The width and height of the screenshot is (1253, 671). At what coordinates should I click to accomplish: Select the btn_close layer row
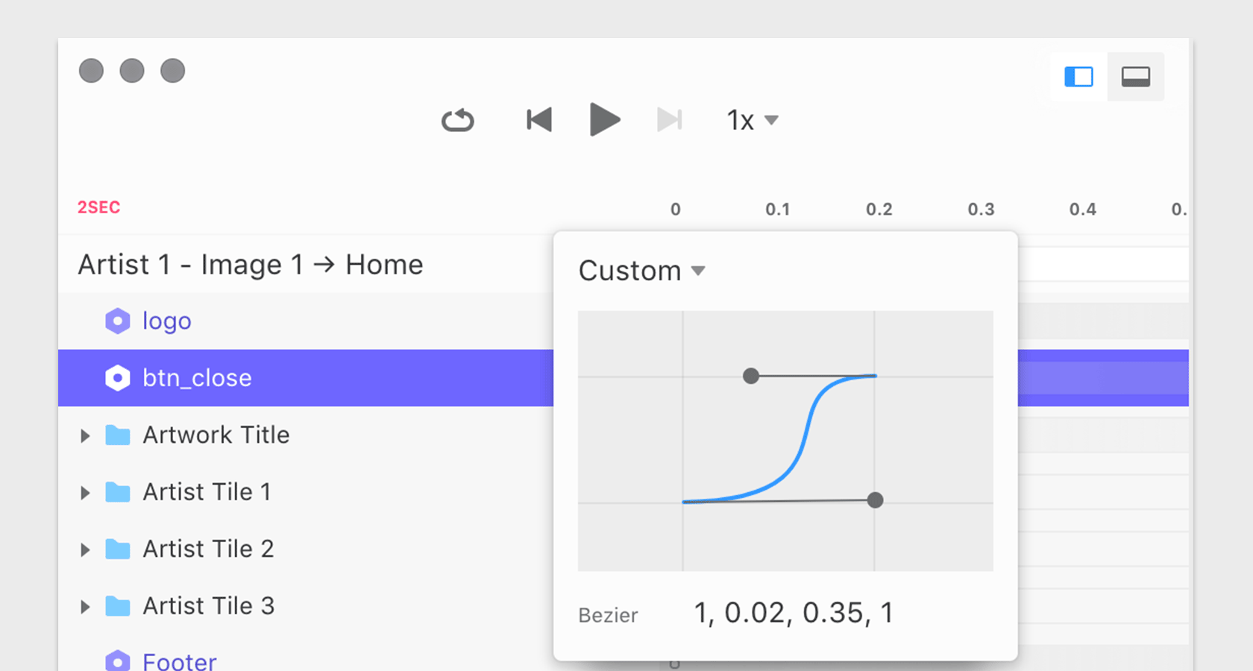pos(197,378)
